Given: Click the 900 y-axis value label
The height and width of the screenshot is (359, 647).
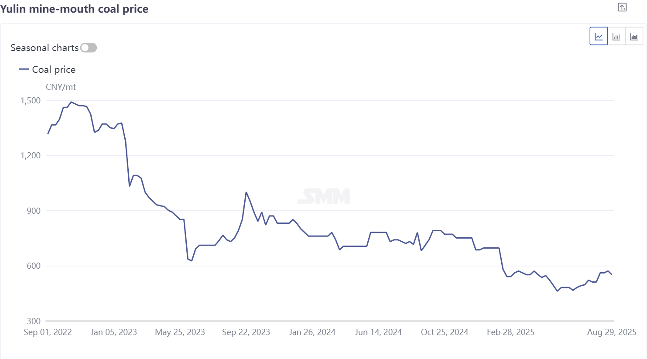Looking at the screenshot, I should point(34,211).
